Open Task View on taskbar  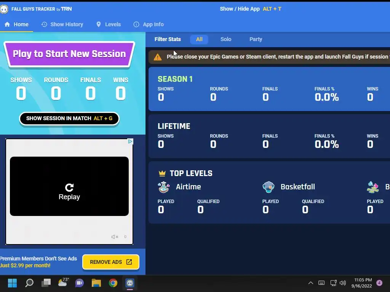click(x=46, y=283)
